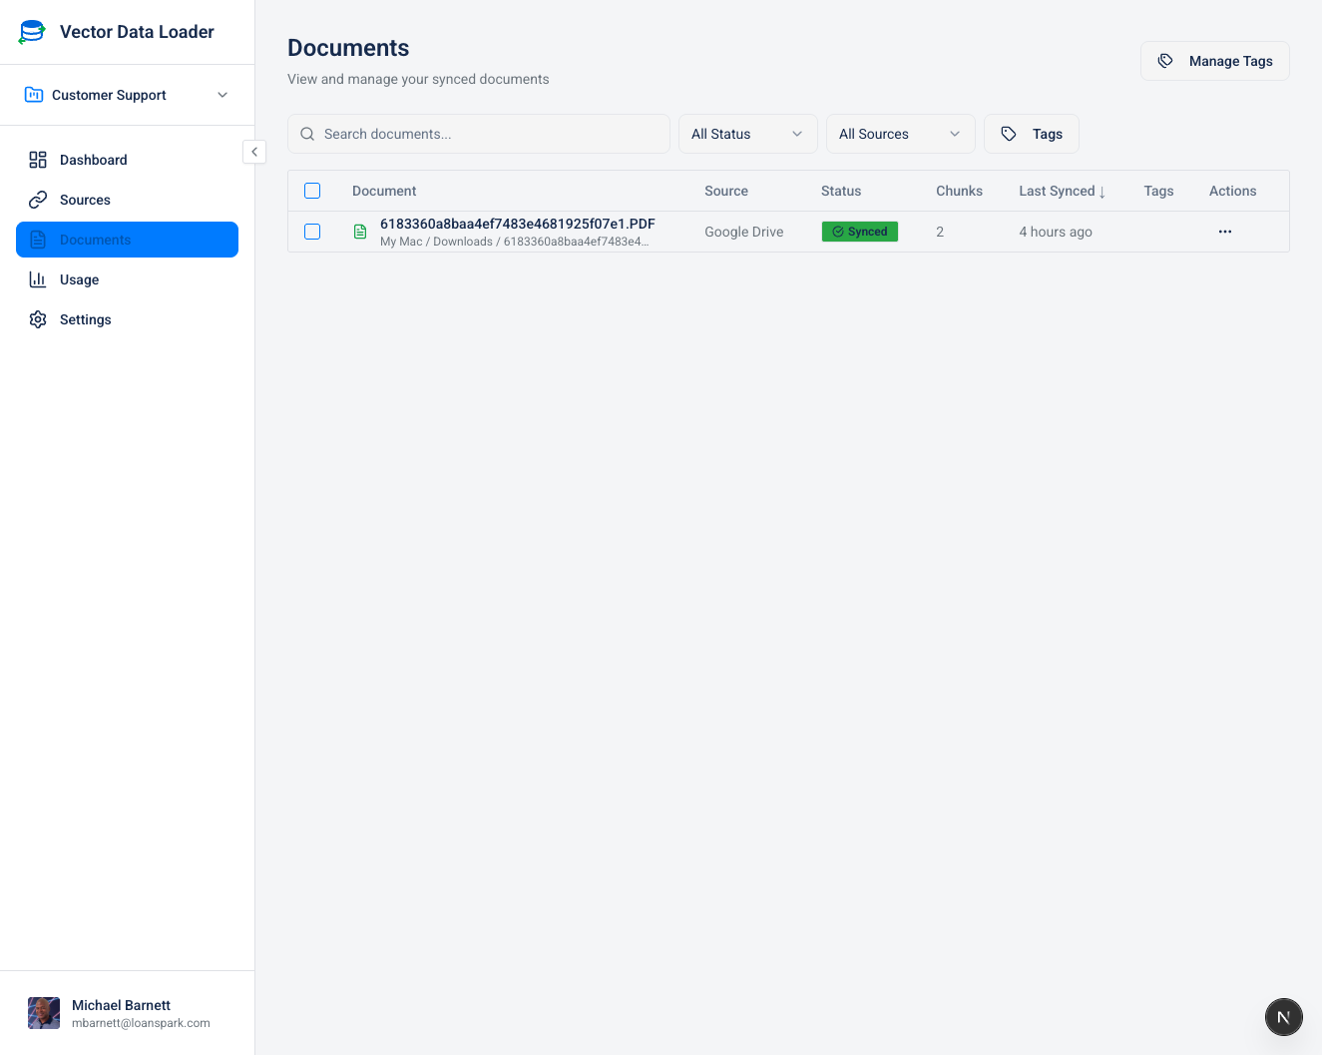
Task: Toggle the select-all checkbox in the table header
Action: pos(312,190)
